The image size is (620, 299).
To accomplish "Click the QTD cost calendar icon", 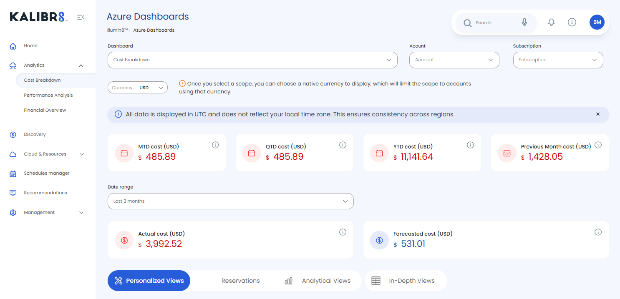I will [x=252, y=153].
